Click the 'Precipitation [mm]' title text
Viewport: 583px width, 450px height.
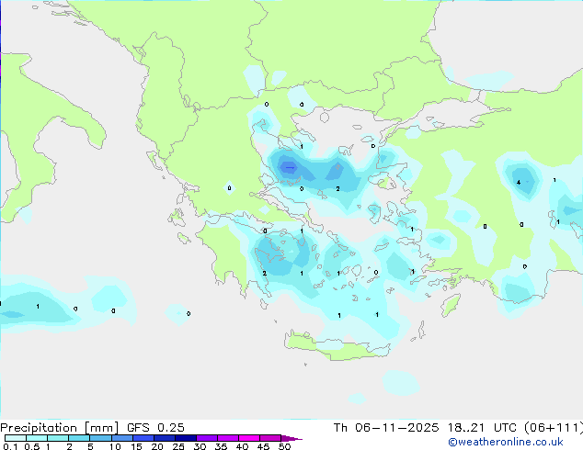click(60, 428)
